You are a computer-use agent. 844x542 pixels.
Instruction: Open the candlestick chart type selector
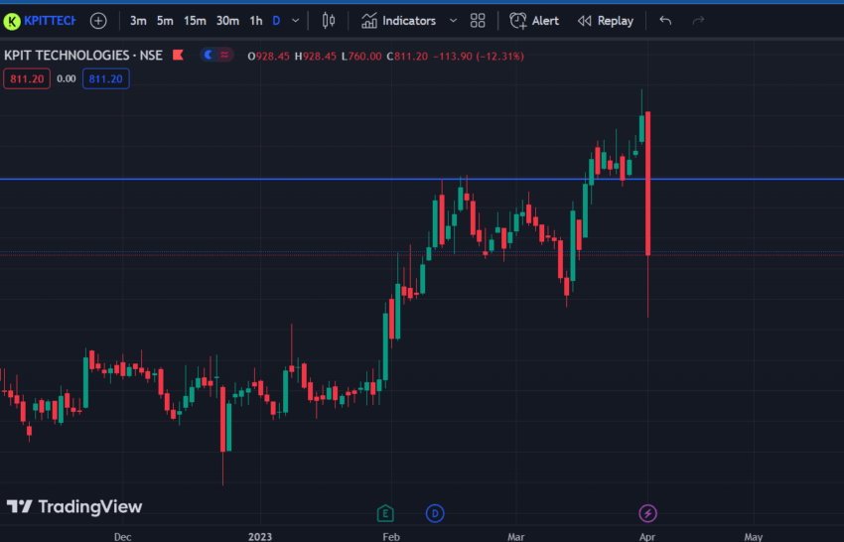click(x=329, y=21)
